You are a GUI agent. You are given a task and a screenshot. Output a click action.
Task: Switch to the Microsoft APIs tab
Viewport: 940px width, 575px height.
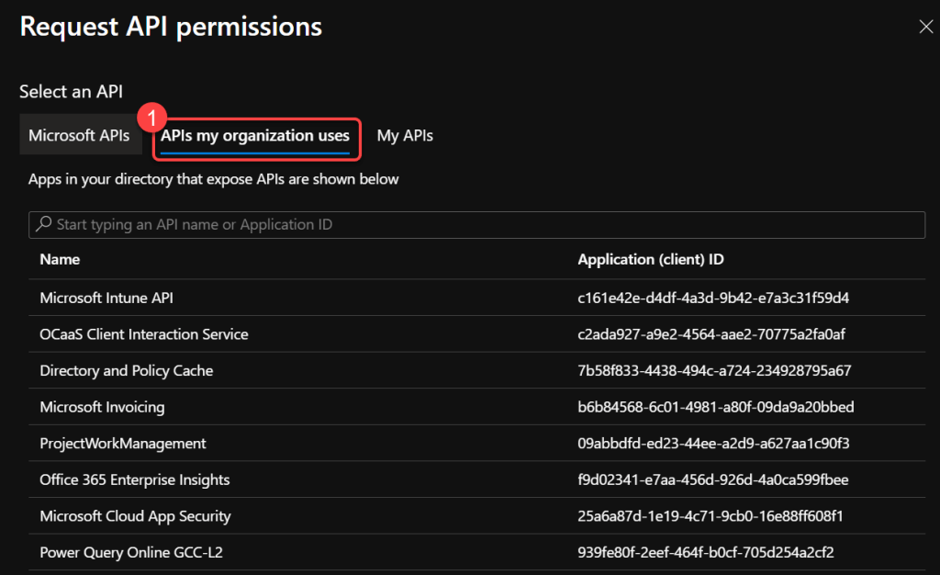click(79, 136)
